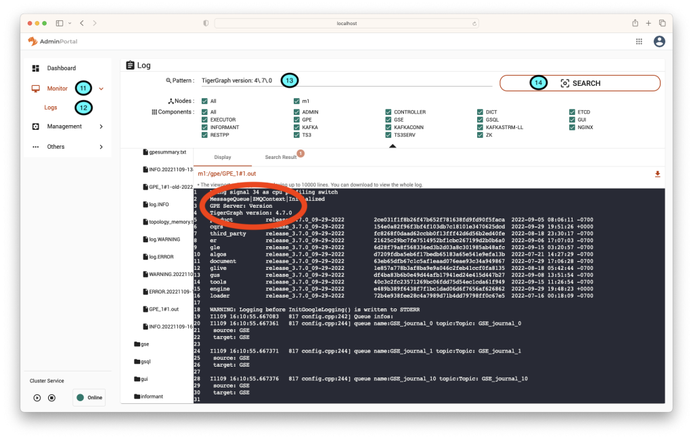Image resolution: width=693 pixels, height=439 pixels.
Task: Toggle the DICT component checkbox
Action: click(480, 112)
